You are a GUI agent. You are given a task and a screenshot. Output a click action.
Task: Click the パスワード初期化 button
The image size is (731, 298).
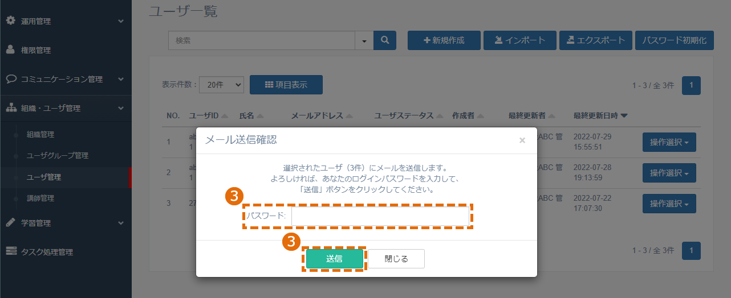674,40
